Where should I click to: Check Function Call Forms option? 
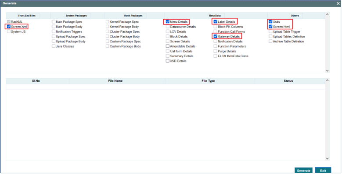point(215,32)
